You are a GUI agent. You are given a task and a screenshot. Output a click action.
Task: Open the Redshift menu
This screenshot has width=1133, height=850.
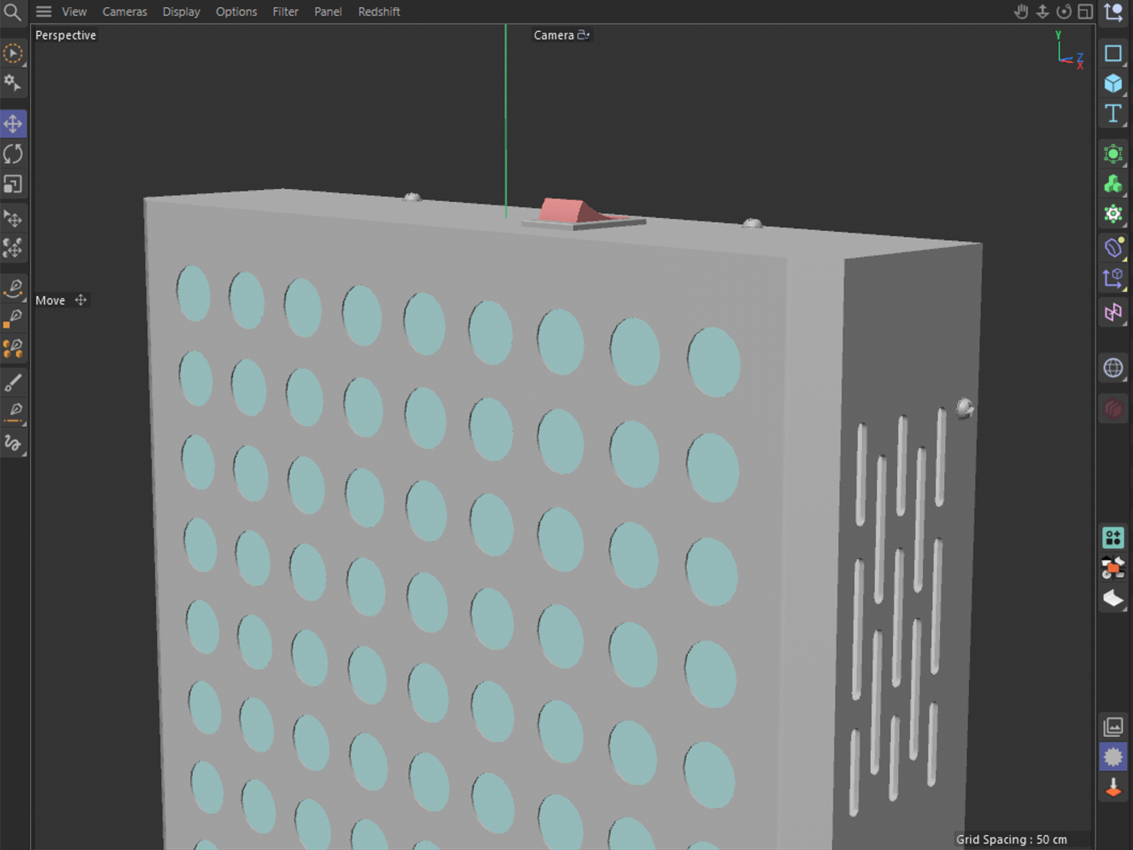[379, 11]
